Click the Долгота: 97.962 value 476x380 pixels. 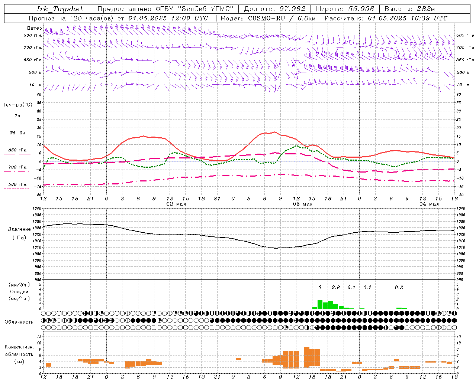pyautogui.click(x=275, y=9)
